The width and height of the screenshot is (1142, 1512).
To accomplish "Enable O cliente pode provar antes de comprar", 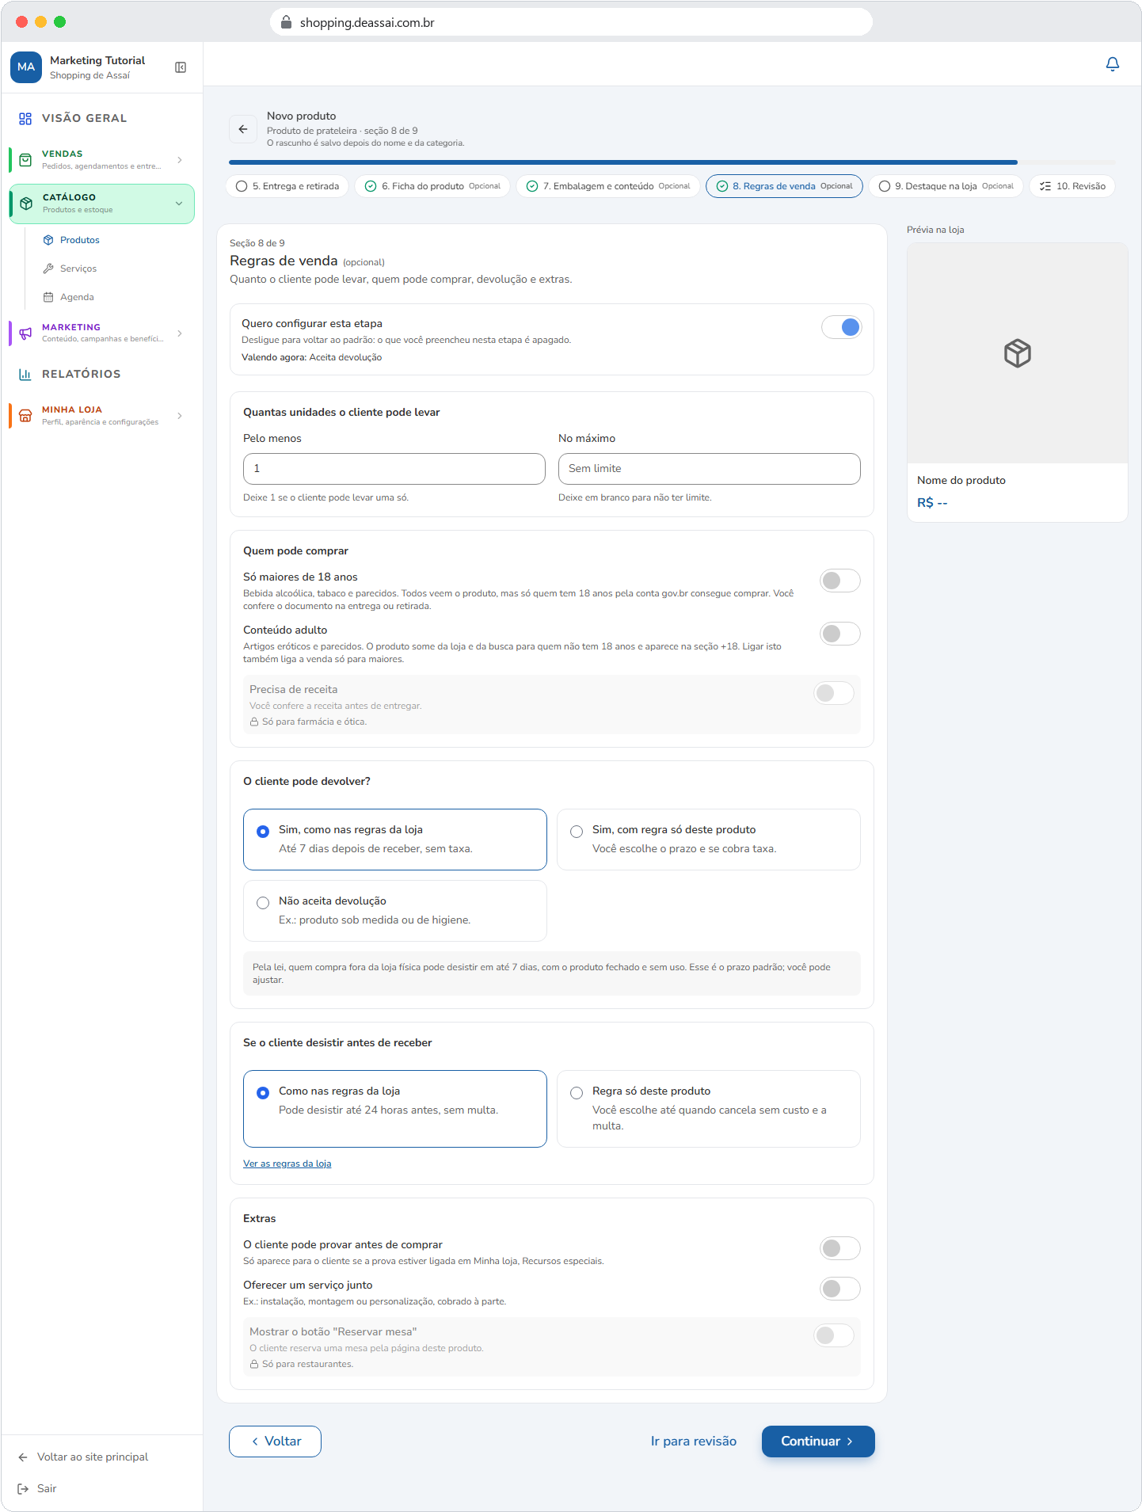I will pos(840,1248).
